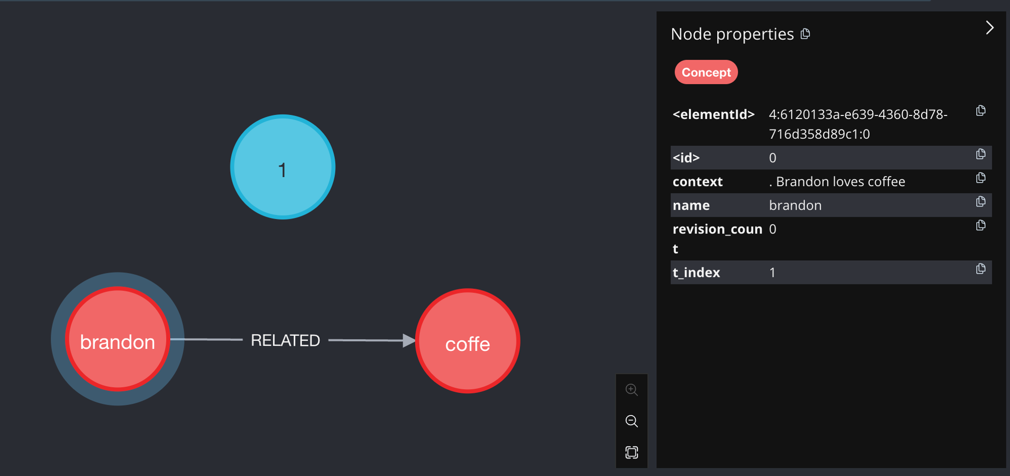Click the Node properties heading

tap(732, 34)
